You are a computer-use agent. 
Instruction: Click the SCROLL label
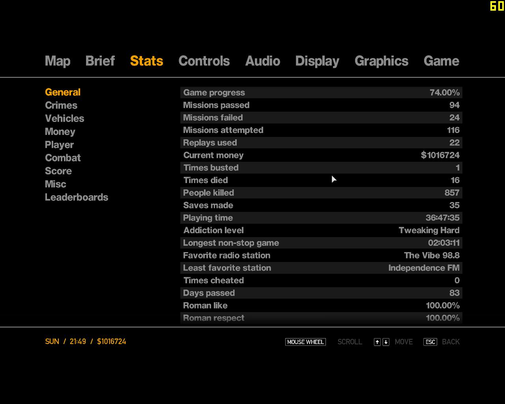(x=350, y=342)
